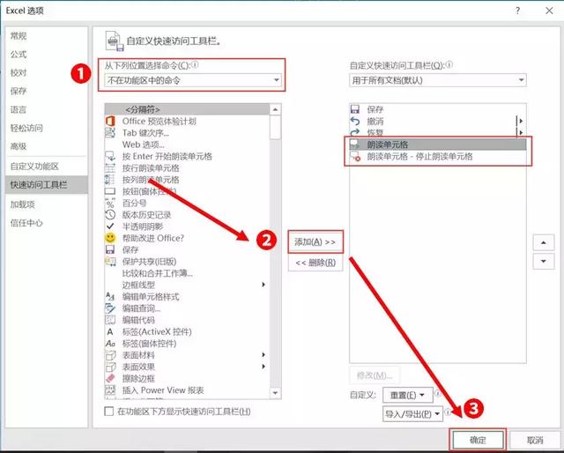Click the 编辑代码 icon
Image resolution: width=564 pixels, height=453 pixels.
[x=110, y=320]
